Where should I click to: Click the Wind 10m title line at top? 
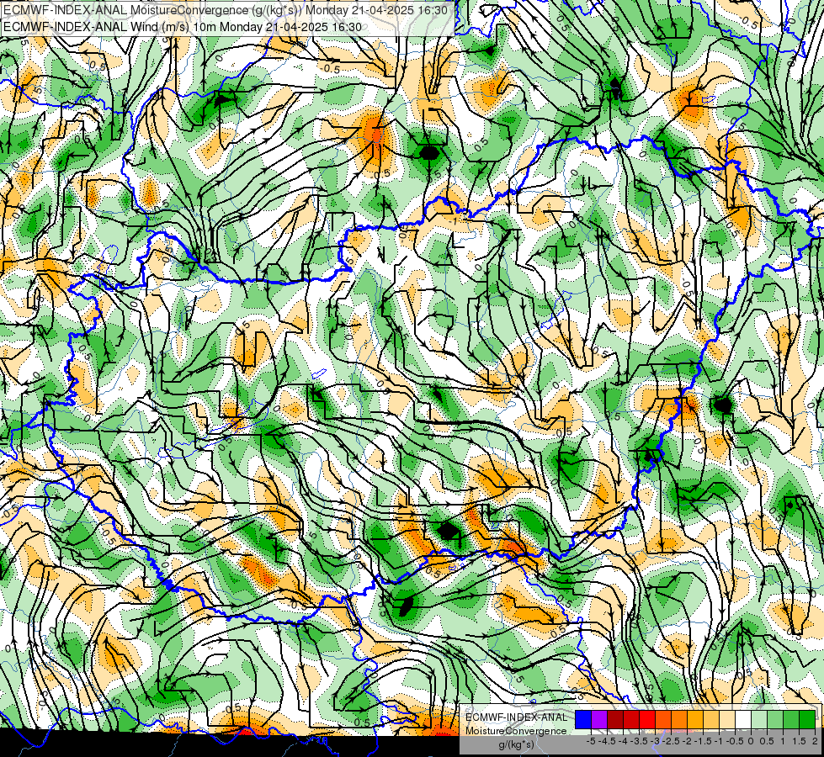tap(182, 26)
